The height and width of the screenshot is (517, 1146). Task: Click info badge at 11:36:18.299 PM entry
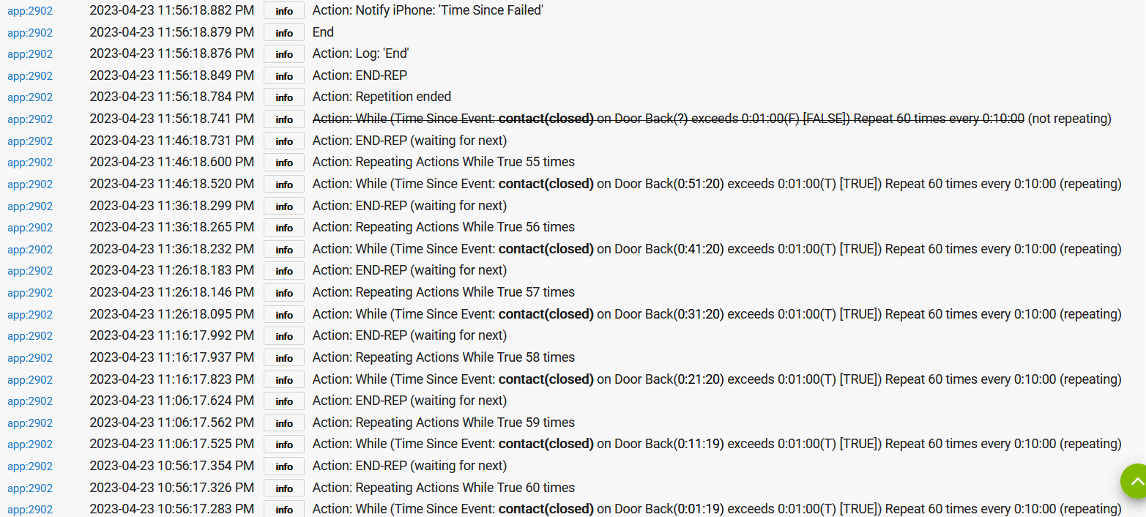[x=284, y=207]
